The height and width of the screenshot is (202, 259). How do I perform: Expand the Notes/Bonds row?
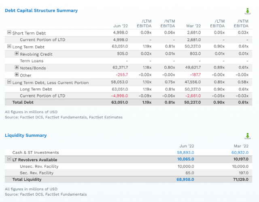[x=17, y=67]
